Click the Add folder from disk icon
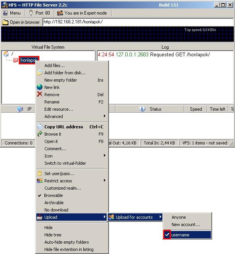The image size is (235, 254). click(x=40, y=73)
